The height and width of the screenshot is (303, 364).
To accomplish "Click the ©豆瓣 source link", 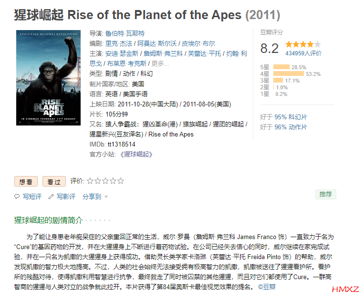I will (267, 287).
